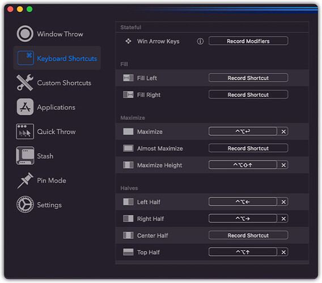
Task: Remove the Left Half shortcut
Action: coord(283,202)
